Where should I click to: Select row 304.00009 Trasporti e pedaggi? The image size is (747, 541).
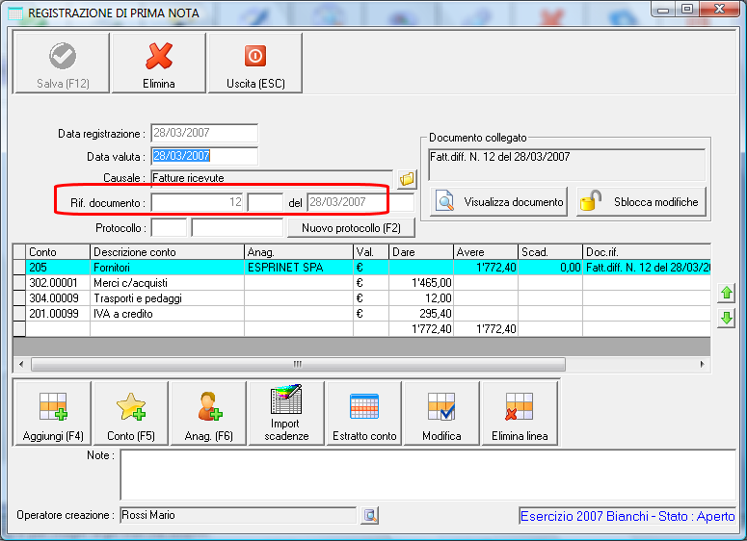coord(362,298)
